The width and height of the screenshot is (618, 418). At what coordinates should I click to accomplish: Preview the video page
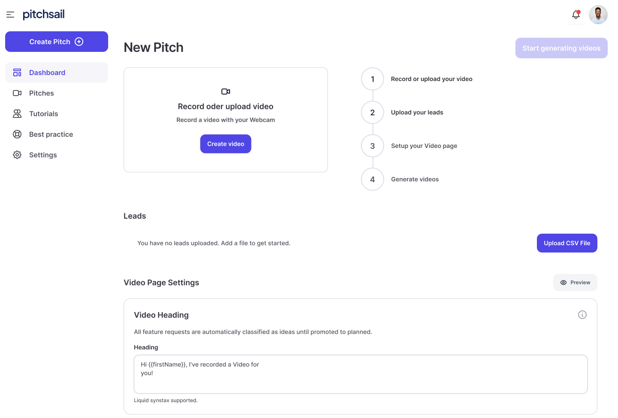click(x=575, y=283)
